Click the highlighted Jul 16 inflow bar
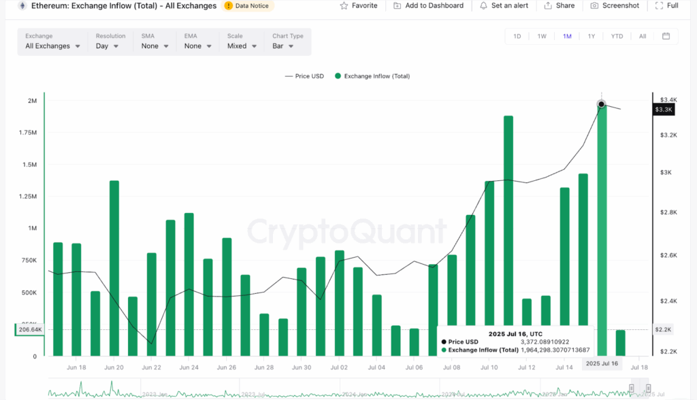Image resolution: width=697 pixels, height=400 pixels. tap(602, 230)
